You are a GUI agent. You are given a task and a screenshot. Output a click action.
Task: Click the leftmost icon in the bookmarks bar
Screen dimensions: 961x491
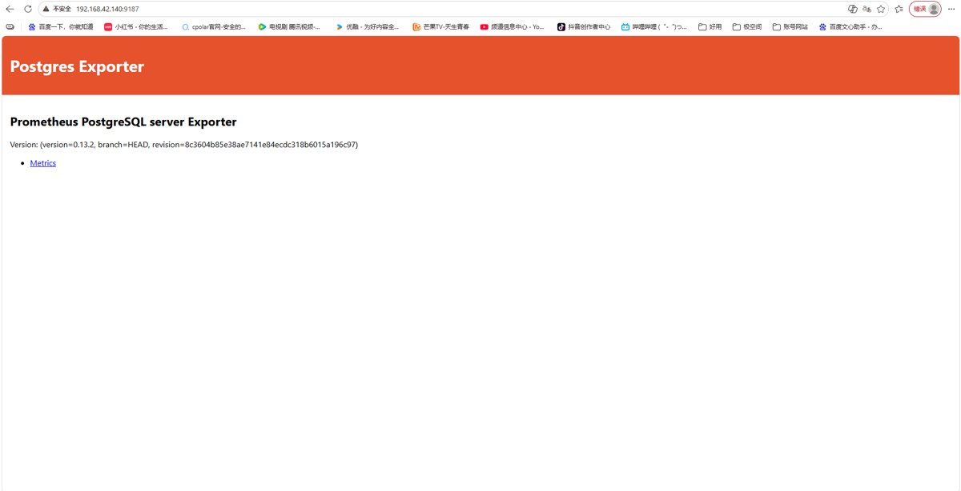[x=10, y=26]
